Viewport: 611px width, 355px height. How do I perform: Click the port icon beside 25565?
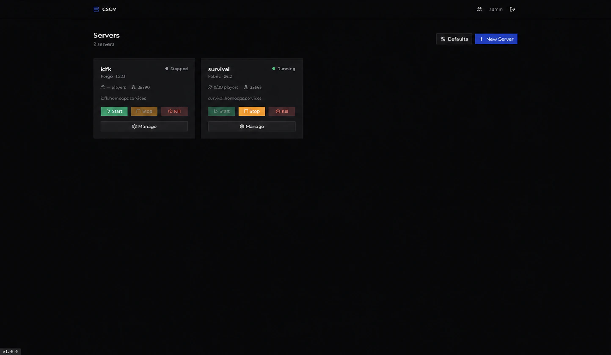tap(246, 87)
